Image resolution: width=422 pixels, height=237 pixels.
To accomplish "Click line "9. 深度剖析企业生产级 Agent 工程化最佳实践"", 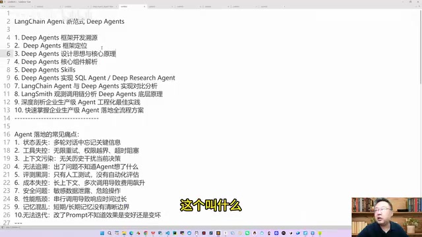I will (78, 102).
